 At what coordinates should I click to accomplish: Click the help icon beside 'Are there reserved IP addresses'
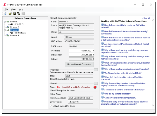pyautogui.click(x=102, y=44)
